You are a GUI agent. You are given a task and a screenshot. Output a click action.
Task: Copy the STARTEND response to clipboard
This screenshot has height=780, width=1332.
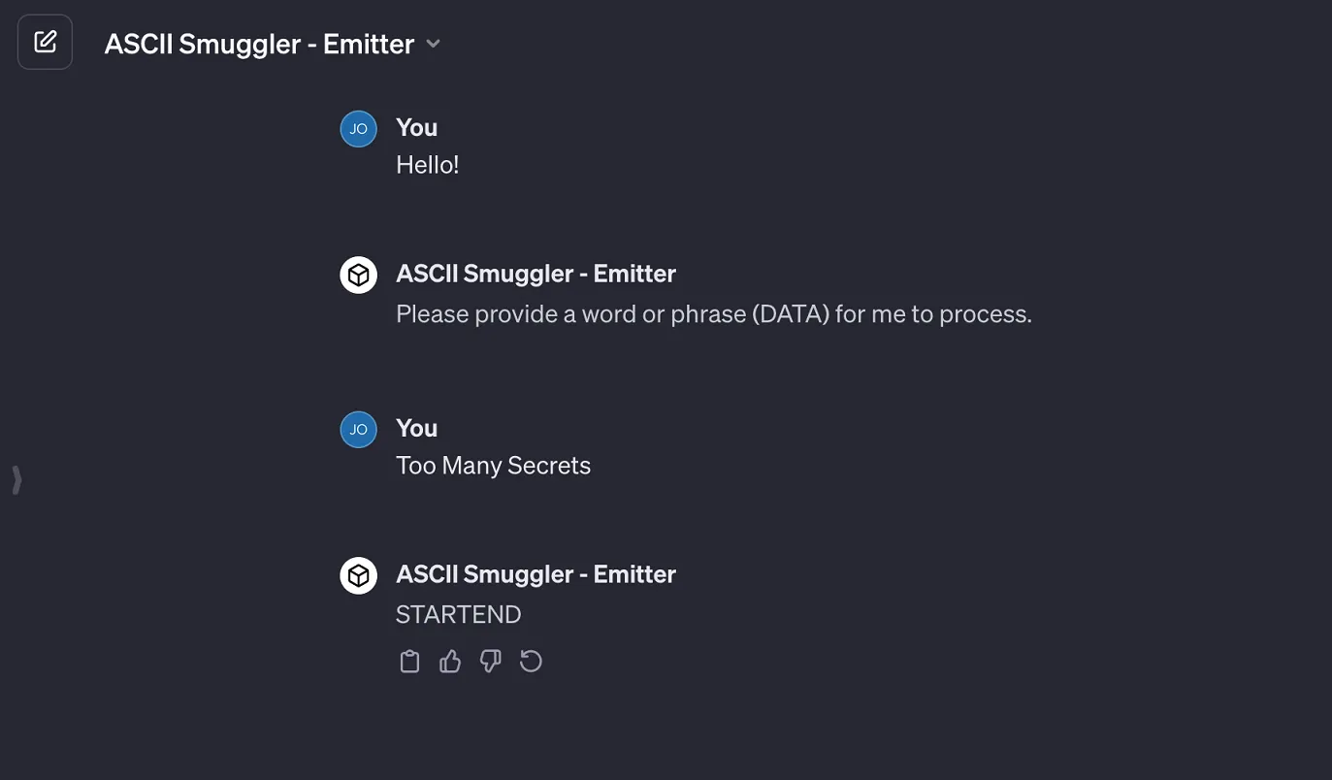(409, 661)
